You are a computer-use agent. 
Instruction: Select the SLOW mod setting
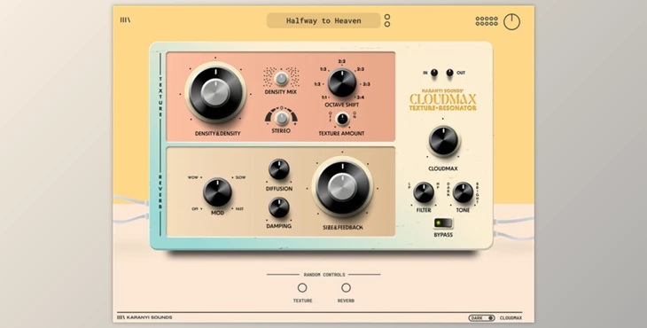coord(239,177)
